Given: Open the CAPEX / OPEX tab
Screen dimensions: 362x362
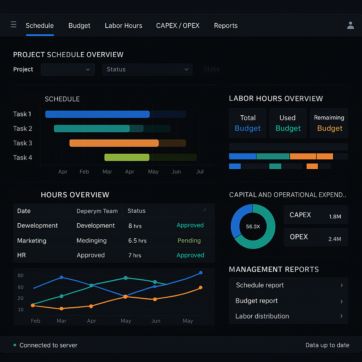Looking at the screenshot, I should pos(178,25).
